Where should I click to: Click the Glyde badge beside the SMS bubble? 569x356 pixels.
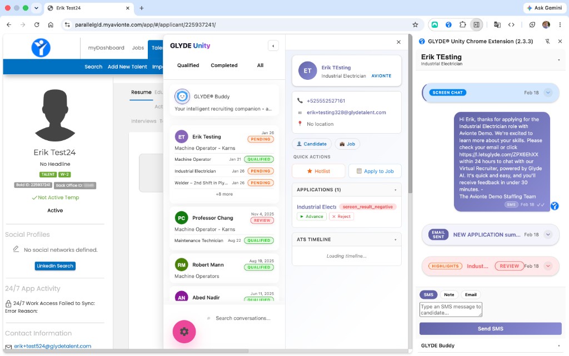point(555,206)
